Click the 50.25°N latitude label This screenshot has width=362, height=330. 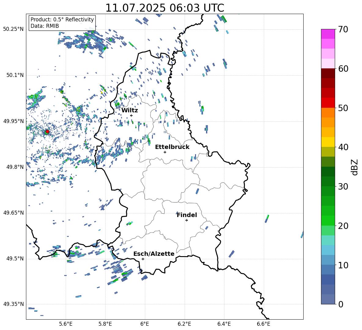[x=13, y=29]
